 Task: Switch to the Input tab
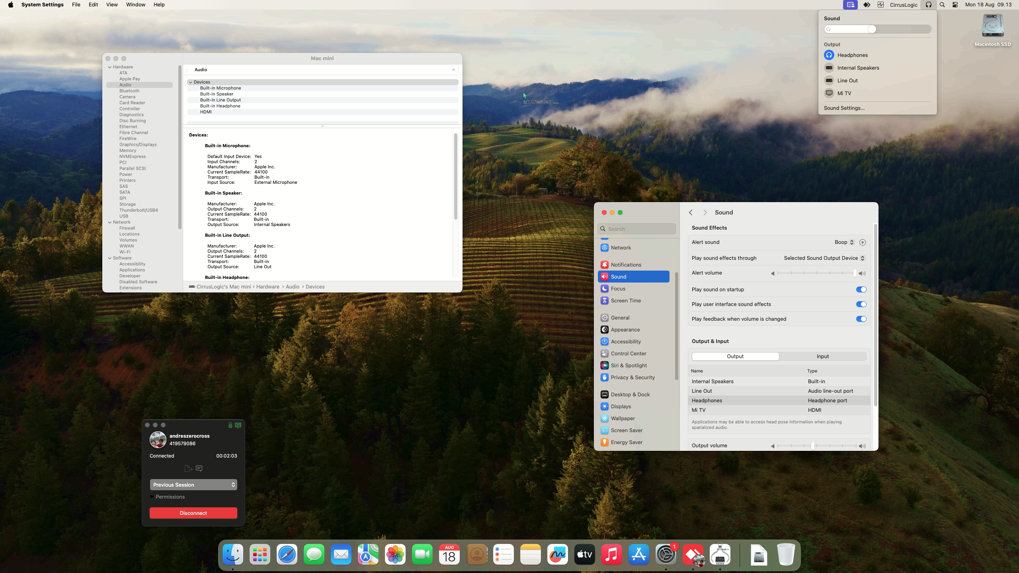click(822, 357)
